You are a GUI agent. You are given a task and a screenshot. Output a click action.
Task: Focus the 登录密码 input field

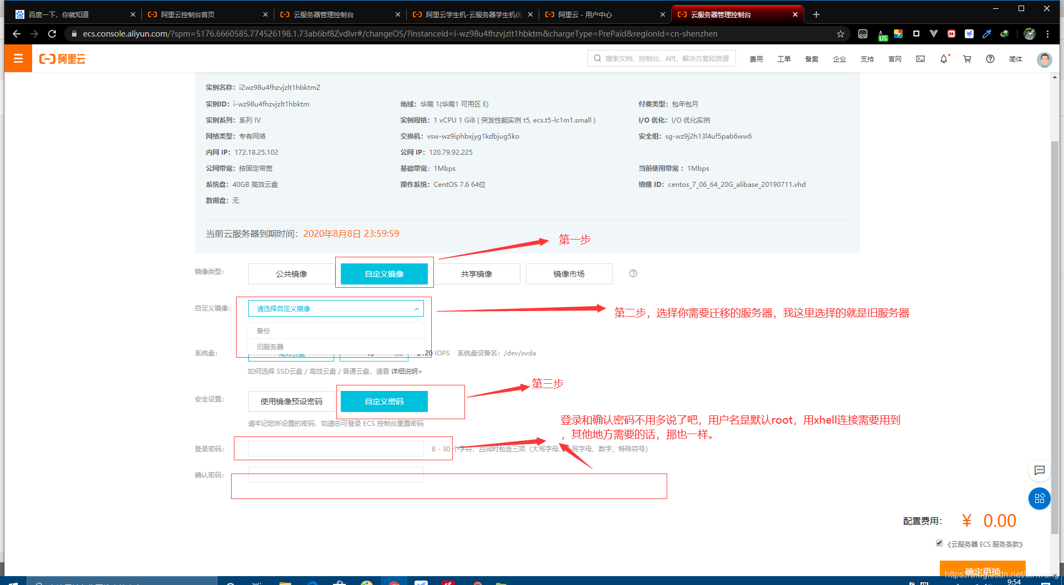pyautogui.click(x=336, y=449)
